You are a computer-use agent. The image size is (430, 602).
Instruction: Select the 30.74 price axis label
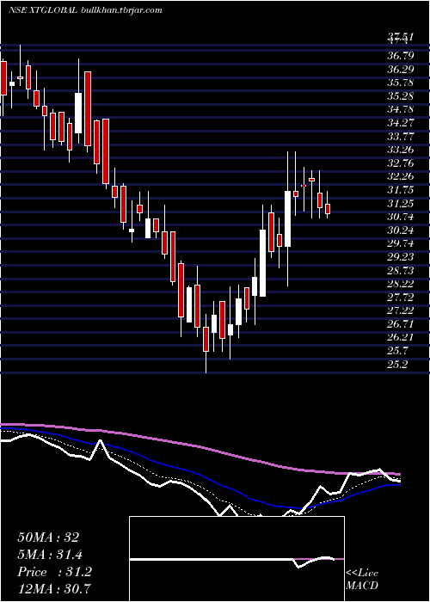point(400,218)
